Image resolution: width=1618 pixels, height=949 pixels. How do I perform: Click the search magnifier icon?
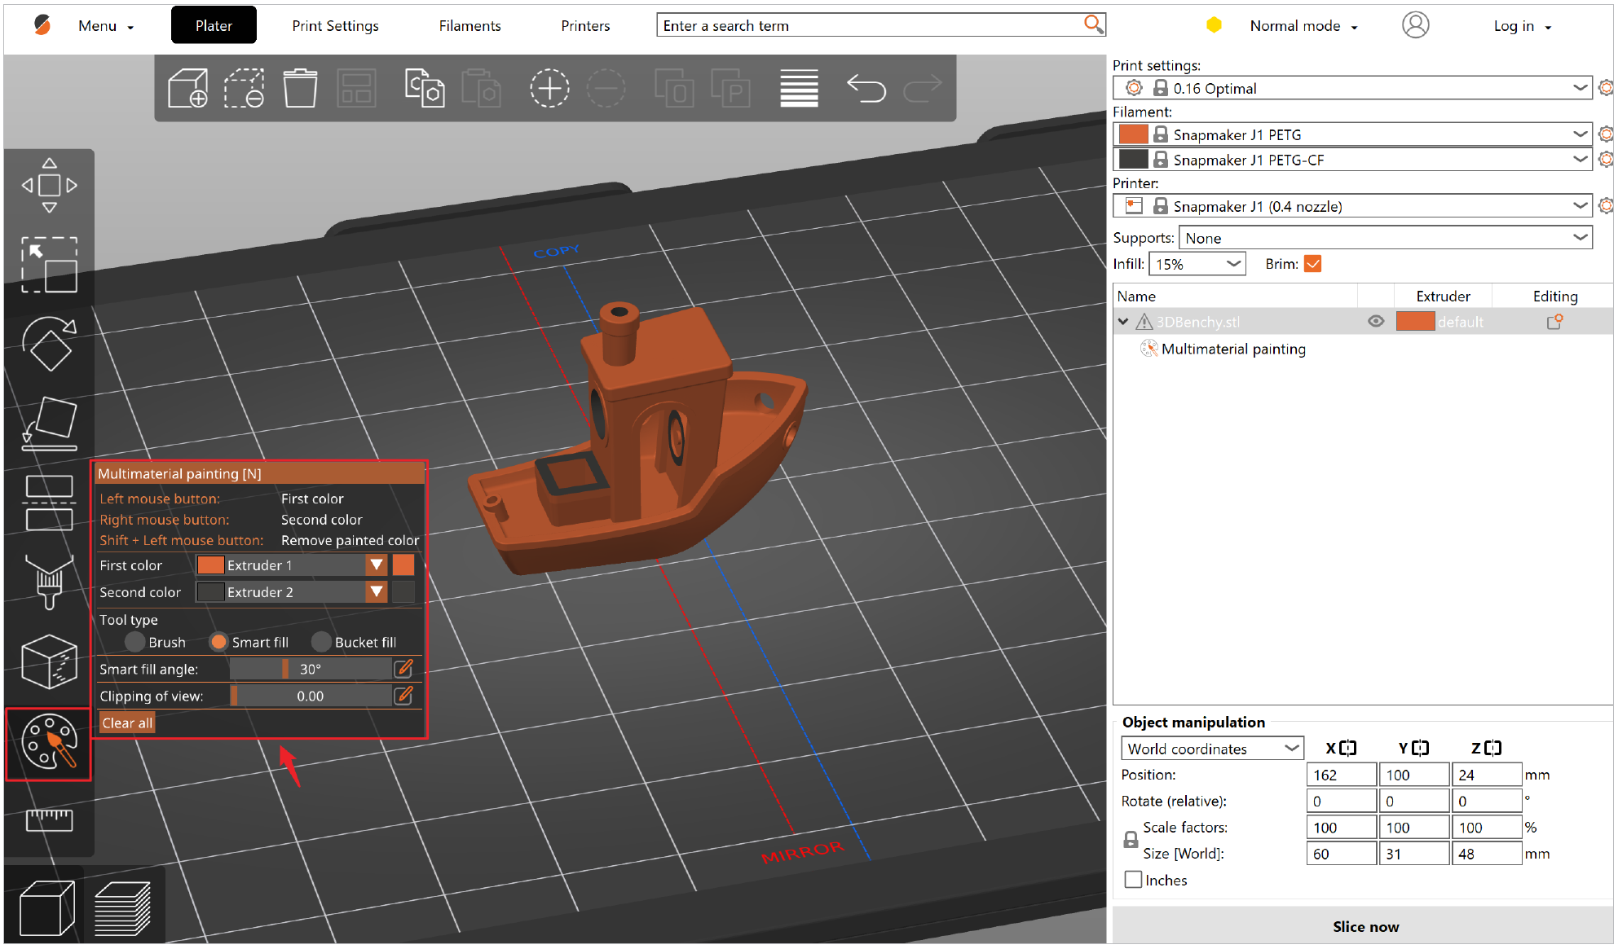pyautogui.click(x=1093, y=24)
